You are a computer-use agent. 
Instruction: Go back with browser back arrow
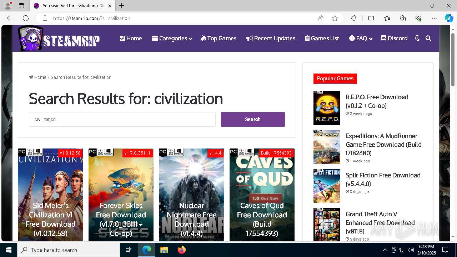click(x=10, y=18)
